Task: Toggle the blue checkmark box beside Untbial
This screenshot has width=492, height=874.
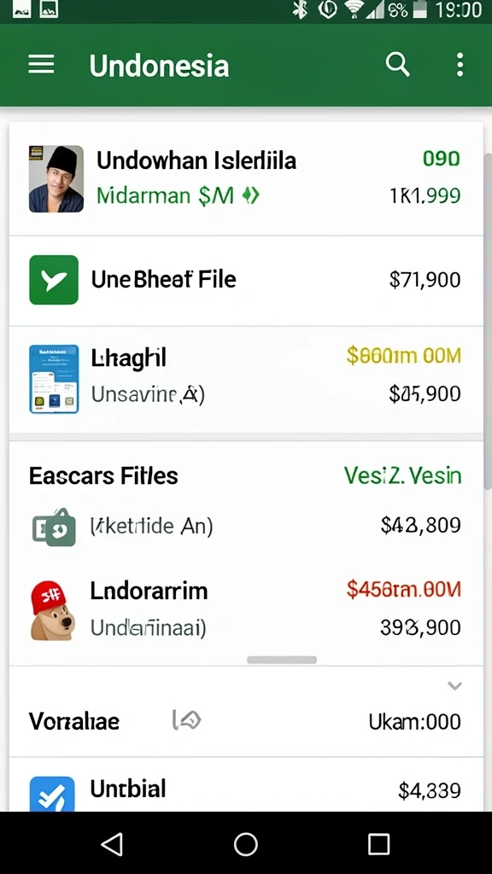Action: pos(52,793)
